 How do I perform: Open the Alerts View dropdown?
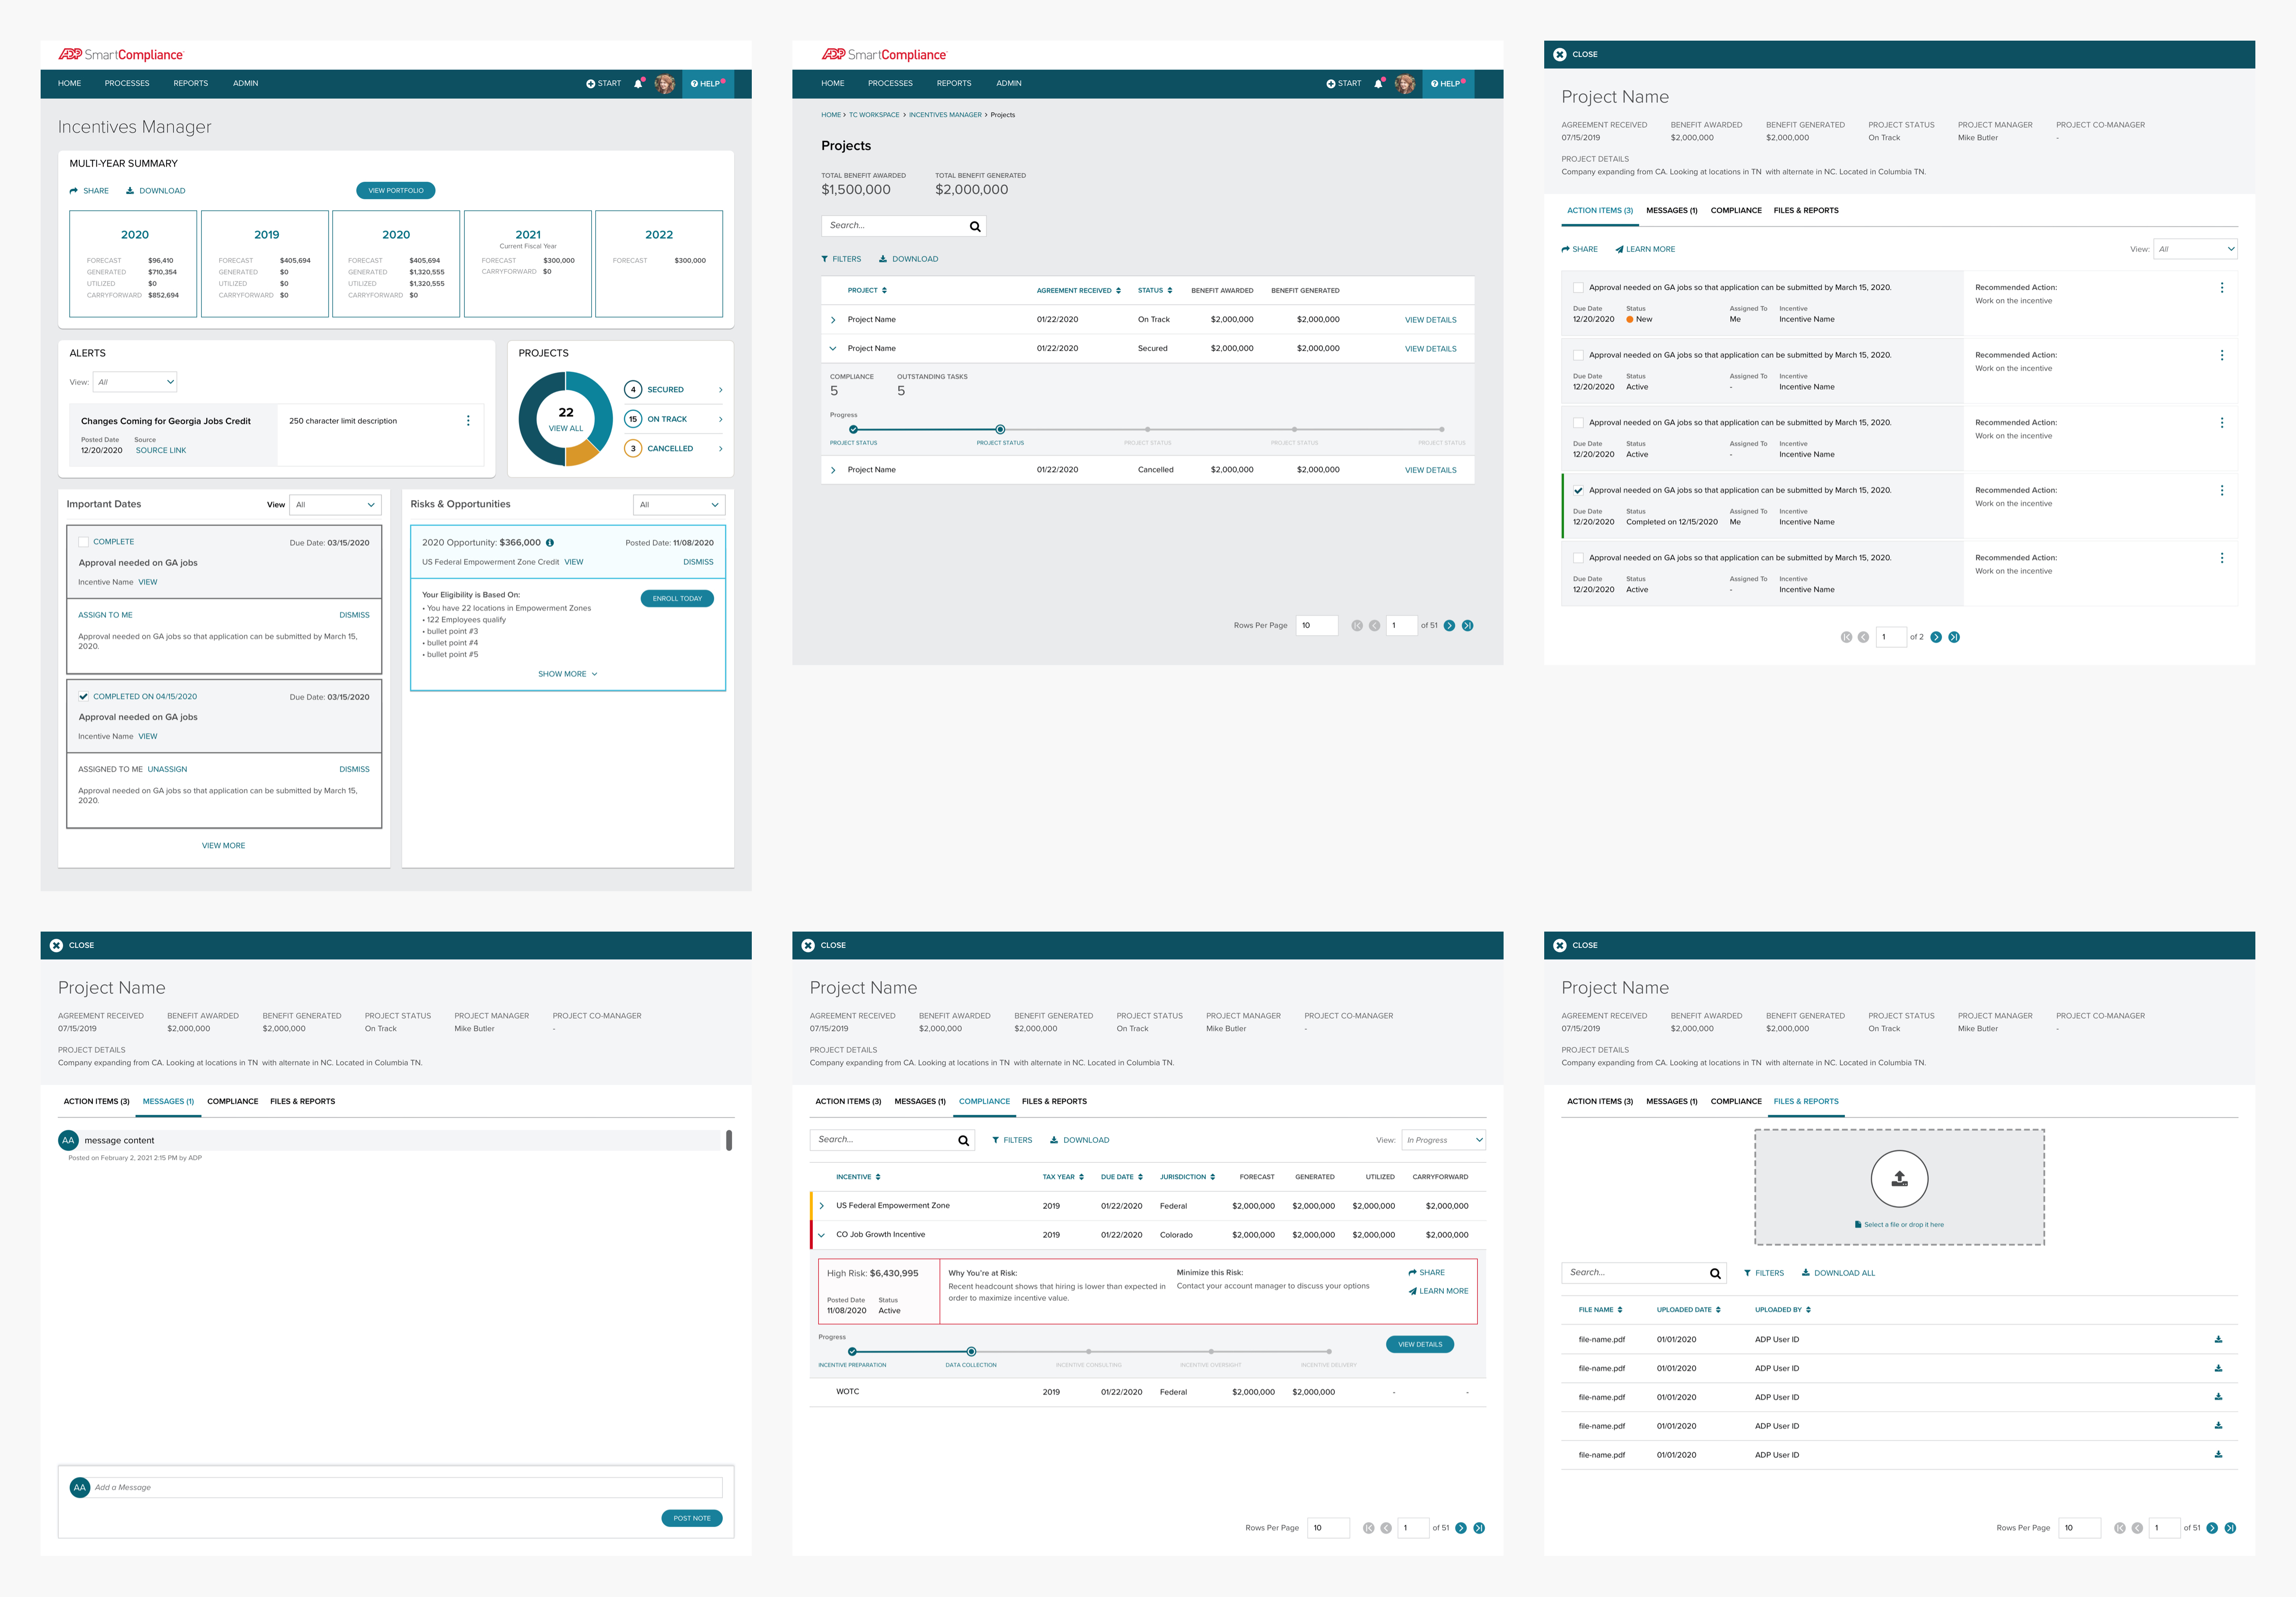click(x=135, y=382)
